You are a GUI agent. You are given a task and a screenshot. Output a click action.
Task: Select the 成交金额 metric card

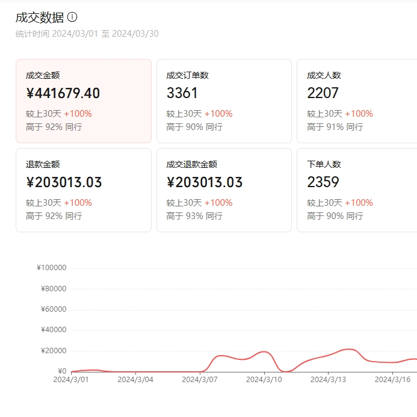pos(84,100)
